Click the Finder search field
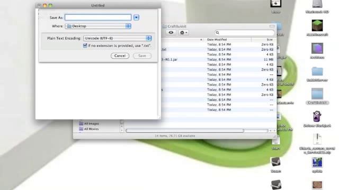 tap(245, 33)
